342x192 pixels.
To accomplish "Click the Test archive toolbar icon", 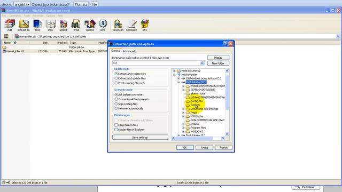I will point(37,25).
